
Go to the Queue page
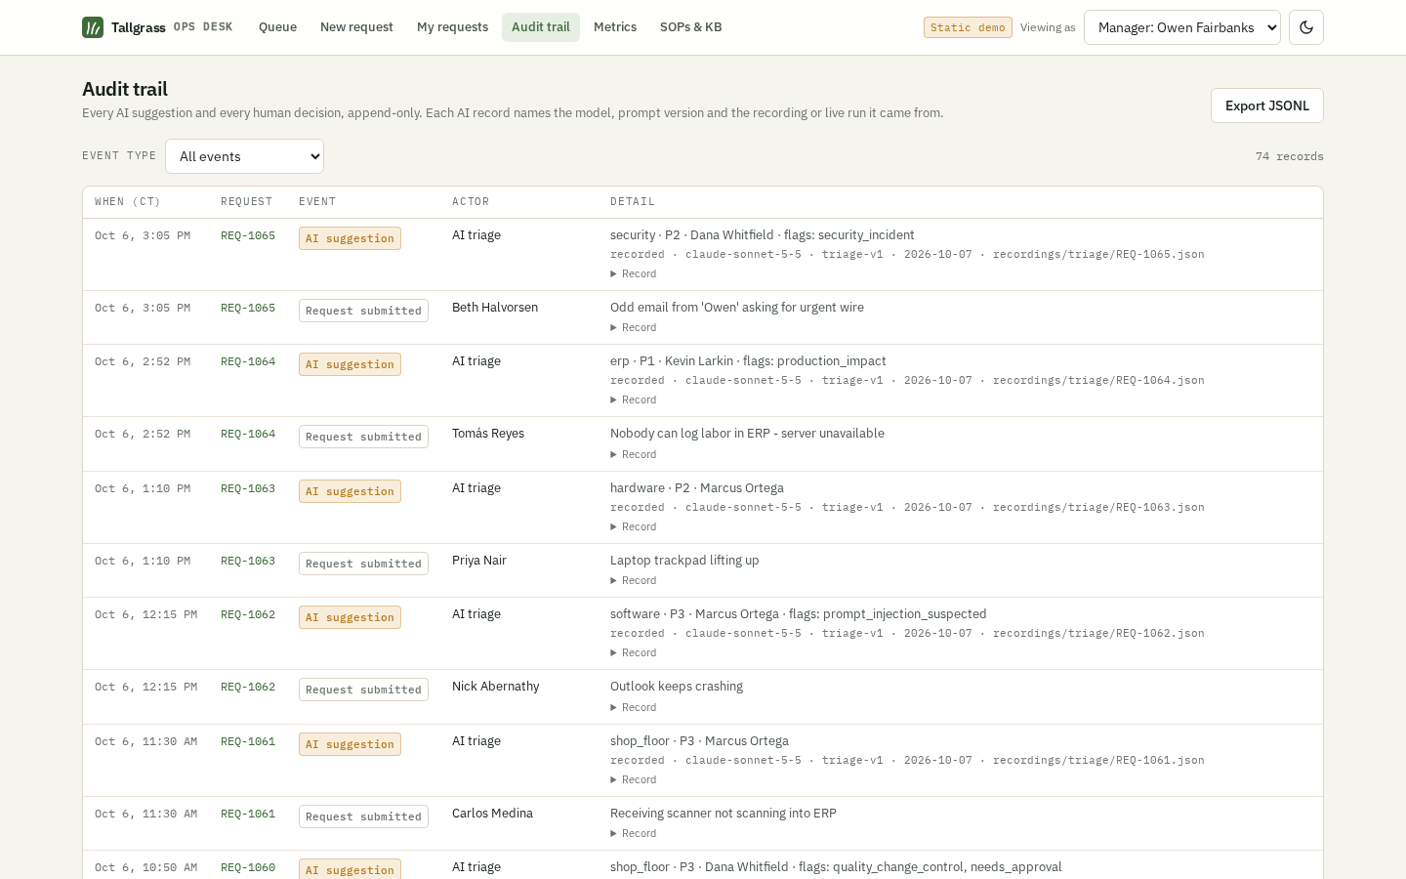coord(277,27)
